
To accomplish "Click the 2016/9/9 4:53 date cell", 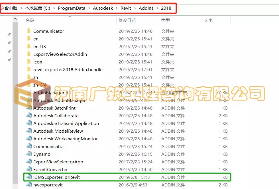I will tap(133, 185).
